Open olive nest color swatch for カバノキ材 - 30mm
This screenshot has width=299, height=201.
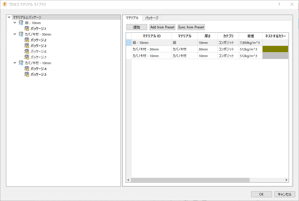pyautogui.click(x=275, y=49)
